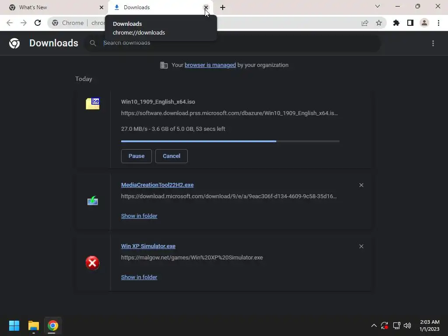Open the Extensions puzzle icon

coord(396,23)
